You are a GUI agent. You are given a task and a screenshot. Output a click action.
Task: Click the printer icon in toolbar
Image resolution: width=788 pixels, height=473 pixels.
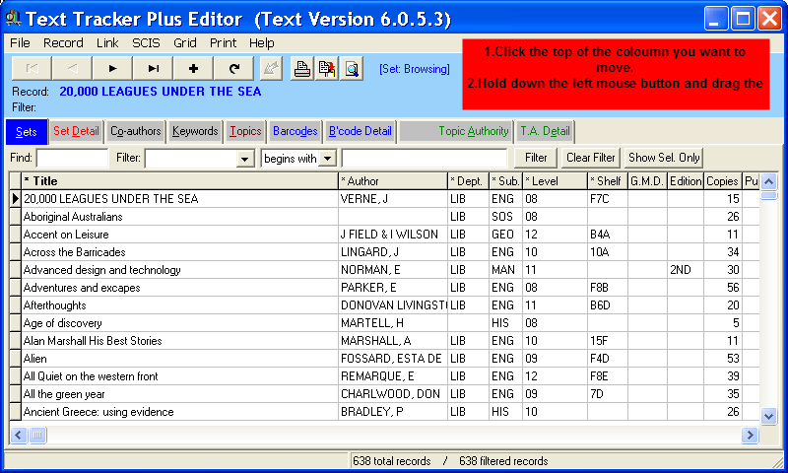(302, 68)
